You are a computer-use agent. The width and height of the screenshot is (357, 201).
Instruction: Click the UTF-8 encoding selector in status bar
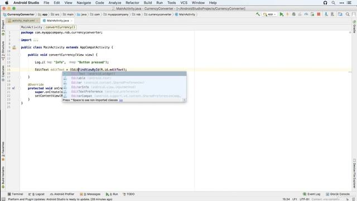point(305,199)
